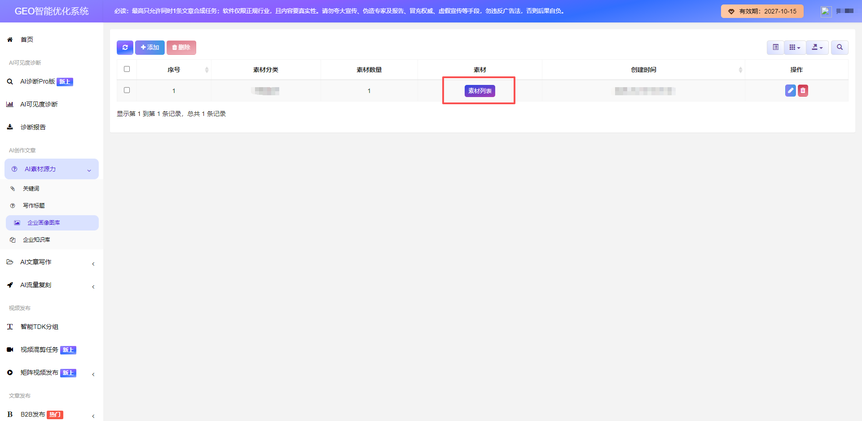Image resolution: width=862 pixels, height=421 pixels.
Task: Click the blue edit pencil icon
Action: [x=790, y=91]
